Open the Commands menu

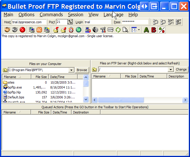coord(51,15)
